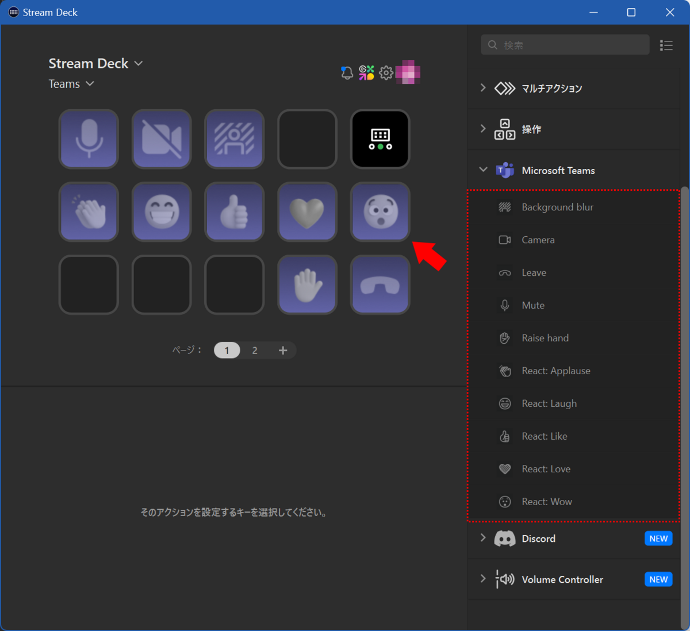Select the microphone mute key on the deck

tap(89, 139)
